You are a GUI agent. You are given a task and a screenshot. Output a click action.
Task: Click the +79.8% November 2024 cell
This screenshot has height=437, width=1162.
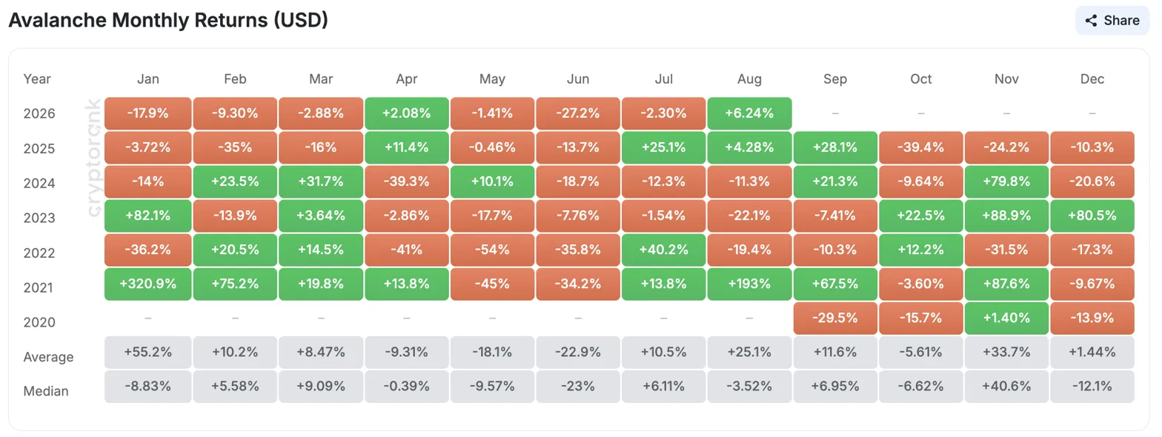click(1007, 182)
